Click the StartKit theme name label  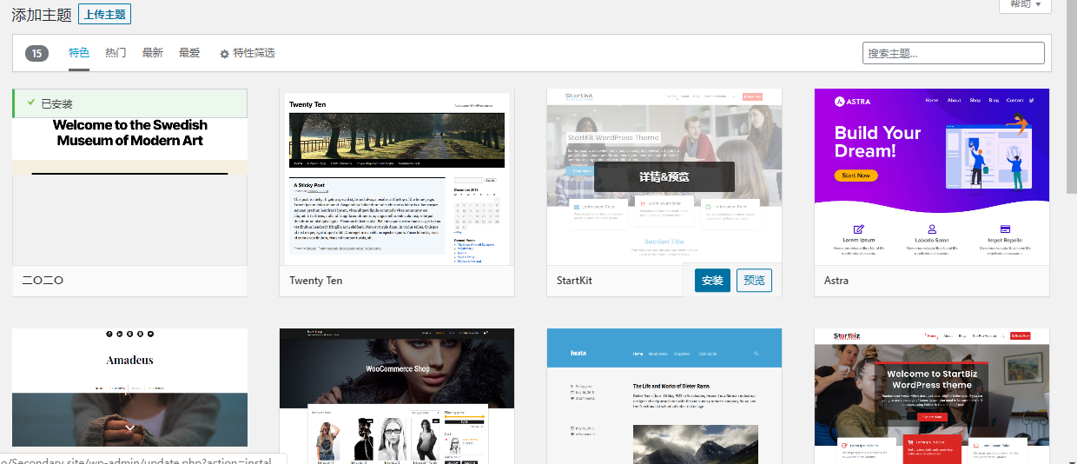point(574,281)
